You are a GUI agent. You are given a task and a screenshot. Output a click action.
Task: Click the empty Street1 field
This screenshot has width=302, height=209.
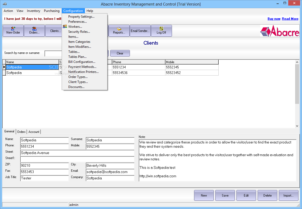tap(77, 159)
